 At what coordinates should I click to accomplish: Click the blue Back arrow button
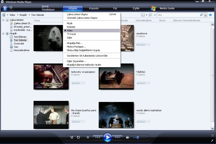tap(5, 8)
